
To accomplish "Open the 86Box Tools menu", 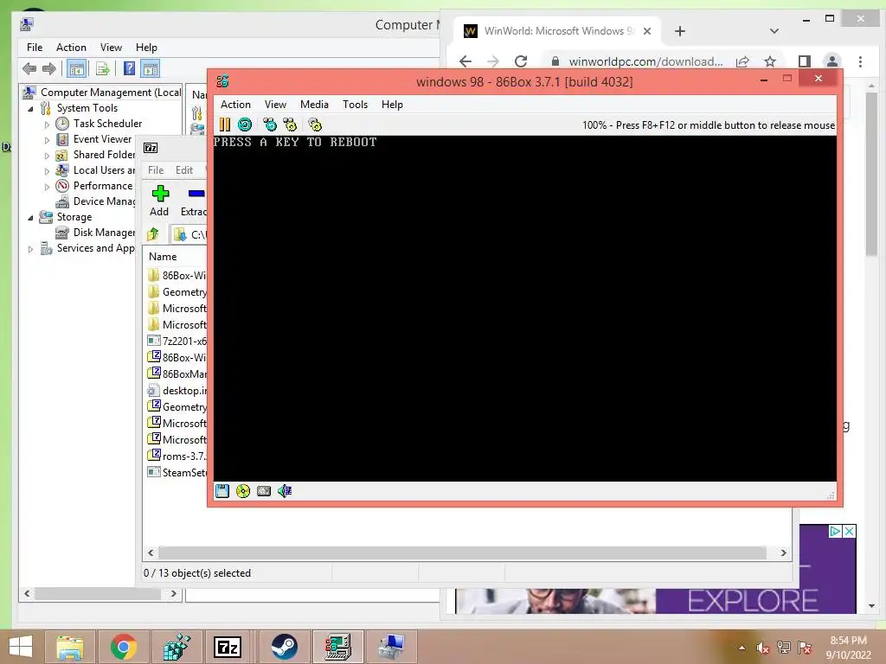I will tap(355, 105).
